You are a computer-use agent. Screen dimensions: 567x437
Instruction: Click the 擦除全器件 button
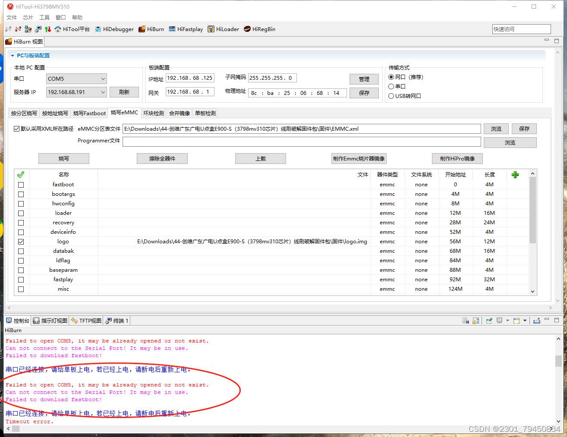pos(162,159)
